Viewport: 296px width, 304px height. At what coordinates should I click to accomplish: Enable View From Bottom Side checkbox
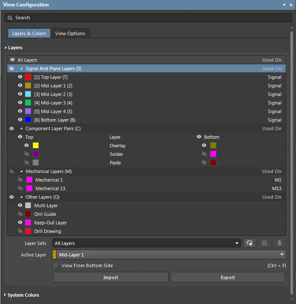point(56,265)
